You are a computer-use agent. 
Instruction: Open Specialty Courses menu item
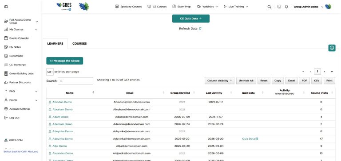(128, 7)
